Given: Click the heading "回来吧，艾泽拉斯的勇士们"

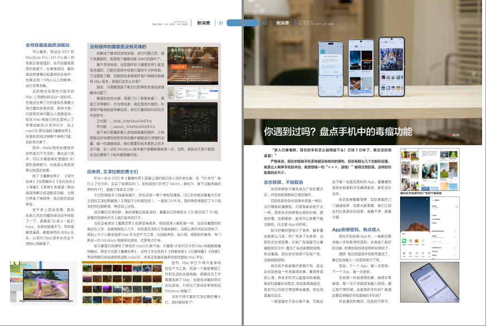Looking at the screenshot, I should [x=113, y=171].
